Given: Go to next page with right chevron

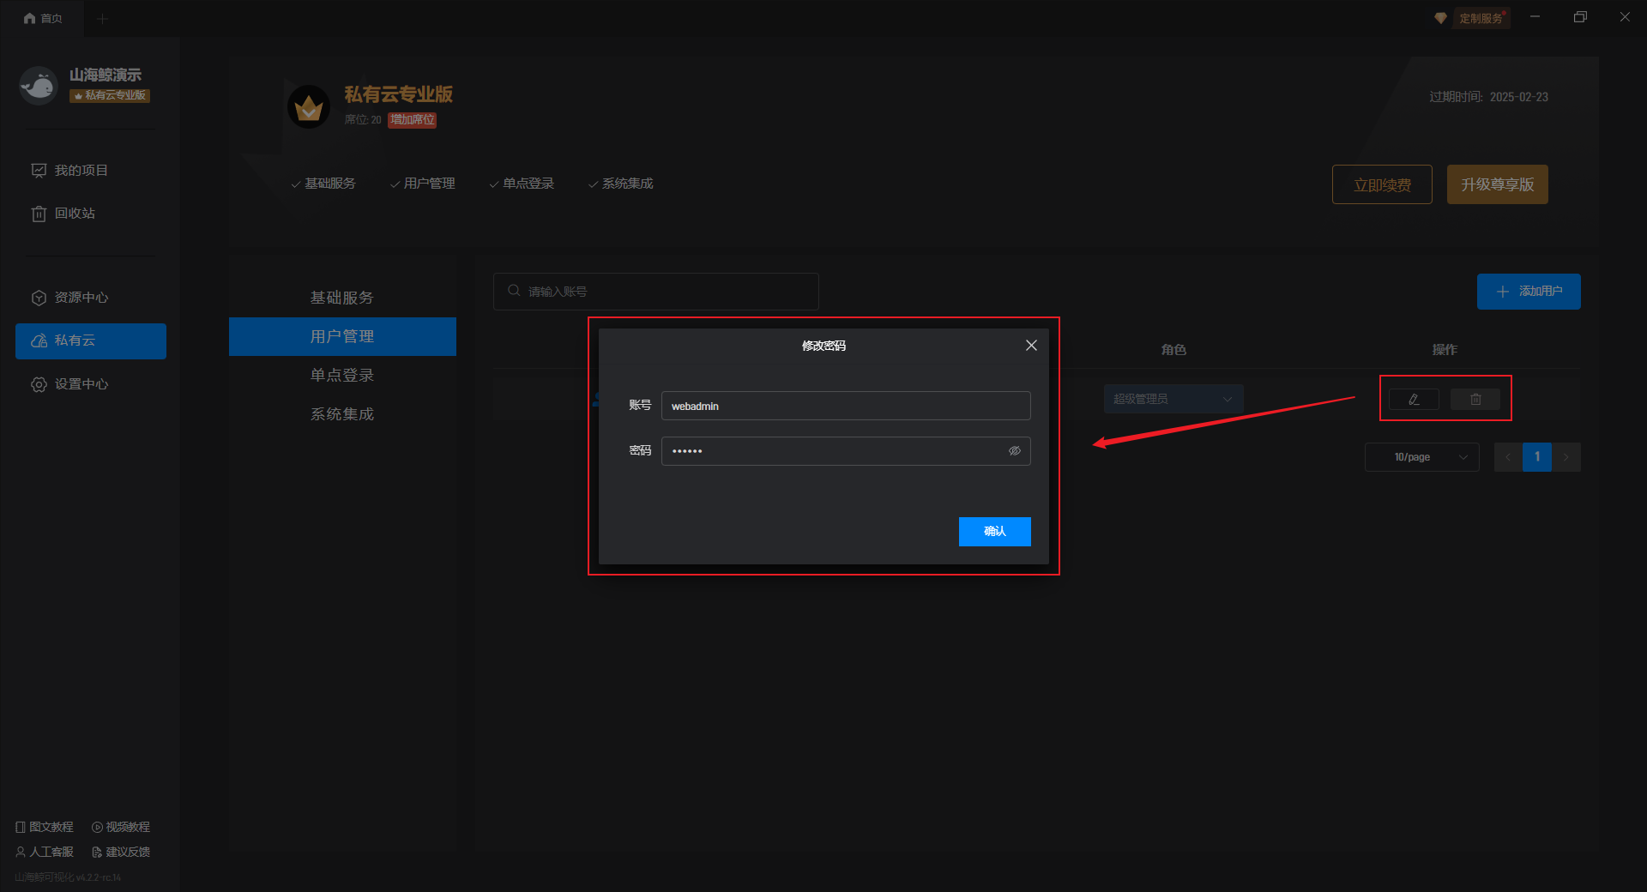Looking at the screenshot, I should coord(1566,457).
